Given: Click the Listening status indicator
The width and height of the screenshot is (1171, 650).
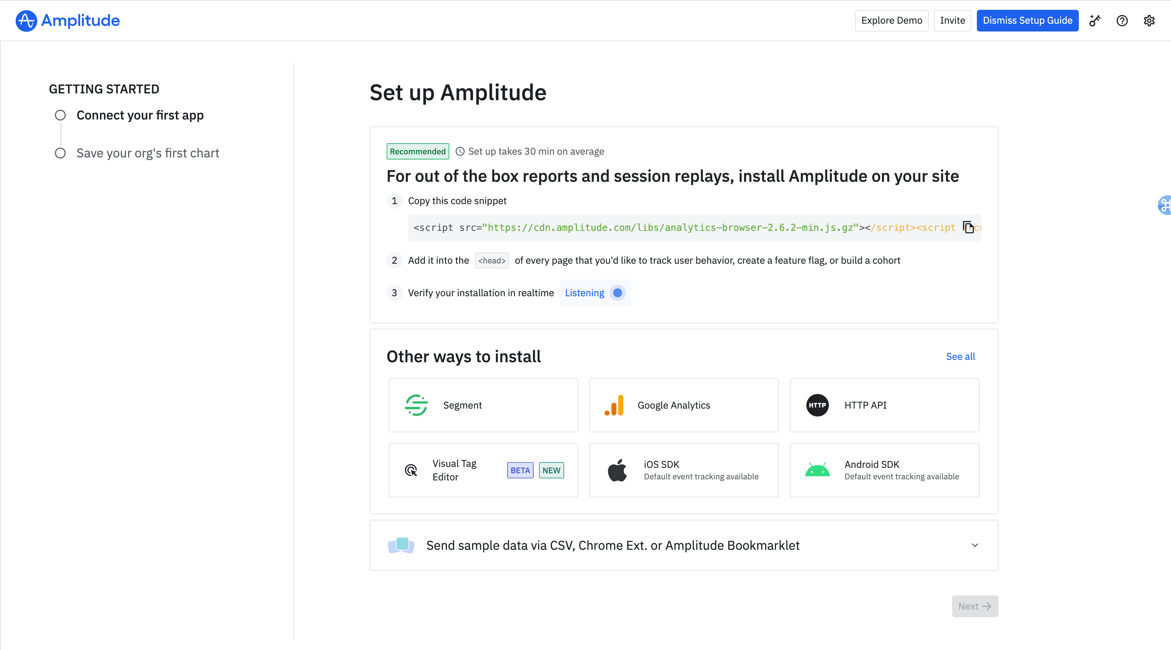Looking at the screenshot, I should coord(595,293).
